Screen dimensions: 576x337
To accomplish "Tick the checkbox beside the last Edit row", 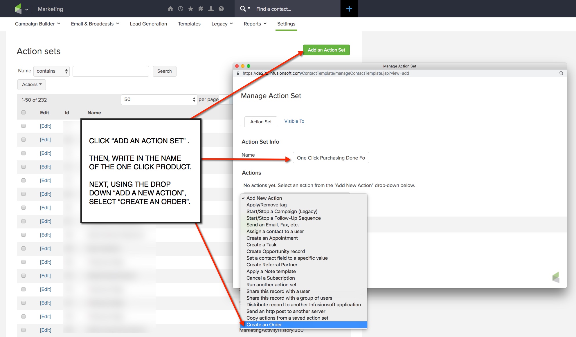I will coord(24,330).
